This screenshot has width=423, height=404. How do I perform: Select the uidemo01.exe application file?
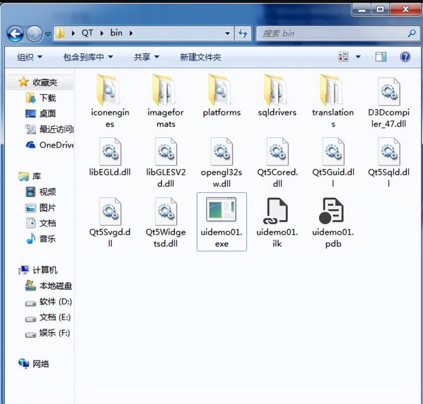pyautogui.click(x=221, y=222)
